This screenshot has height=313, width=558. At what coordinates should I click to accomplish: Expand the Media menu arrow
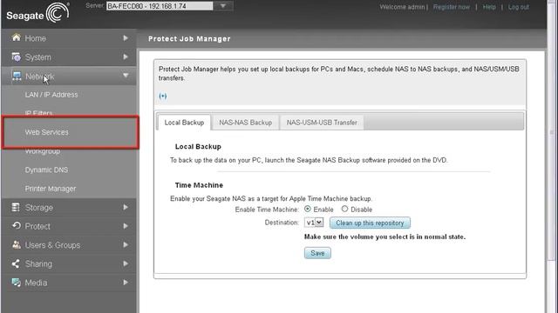point(126,283)
